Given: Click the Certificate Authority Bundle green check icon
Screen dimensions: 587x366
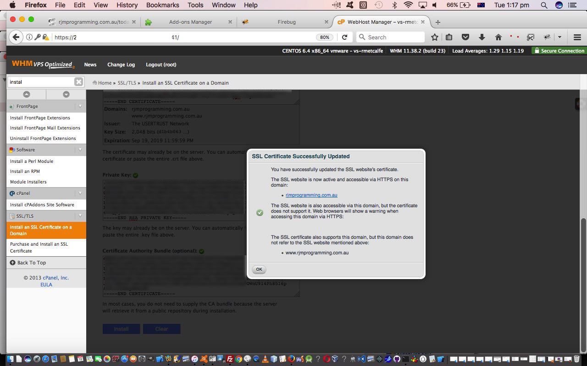Looking at the screenshot, I should click(x=202, y=251).
